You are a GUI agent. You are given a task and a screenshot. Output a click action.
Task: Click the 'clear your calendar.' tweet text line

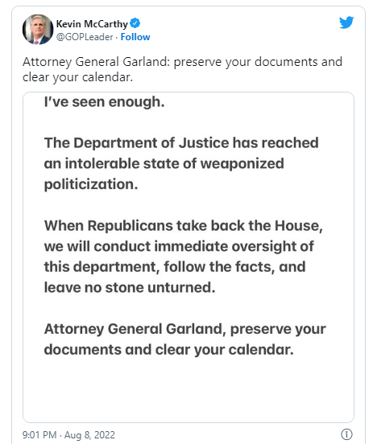coord(77,77)
